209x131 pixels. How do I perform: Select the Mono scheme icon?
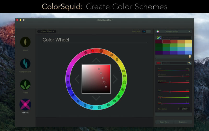pos(25,42)
